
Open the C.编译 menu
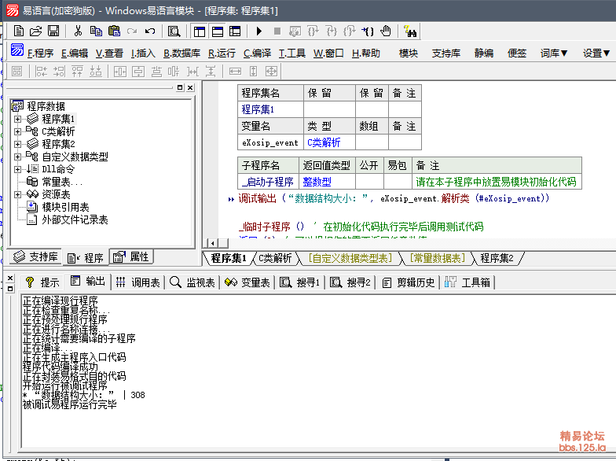pyautogui.click(x=258, y=53)
